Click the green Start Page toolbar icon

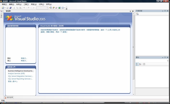click(59, 8)
